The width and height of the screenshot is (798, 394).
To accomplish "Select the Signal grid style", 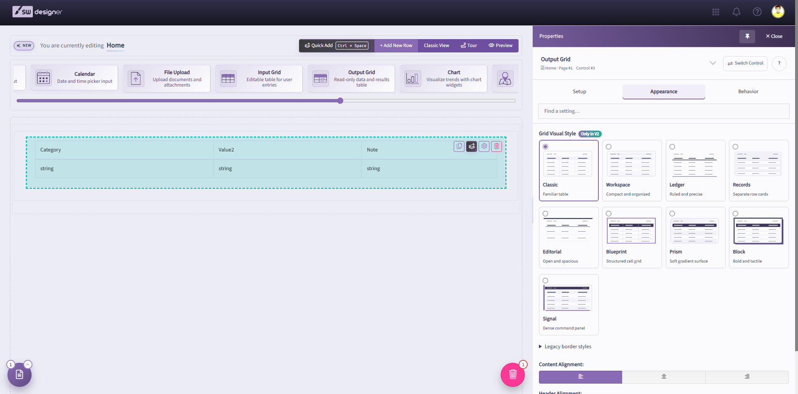I will tap(569, 305).
